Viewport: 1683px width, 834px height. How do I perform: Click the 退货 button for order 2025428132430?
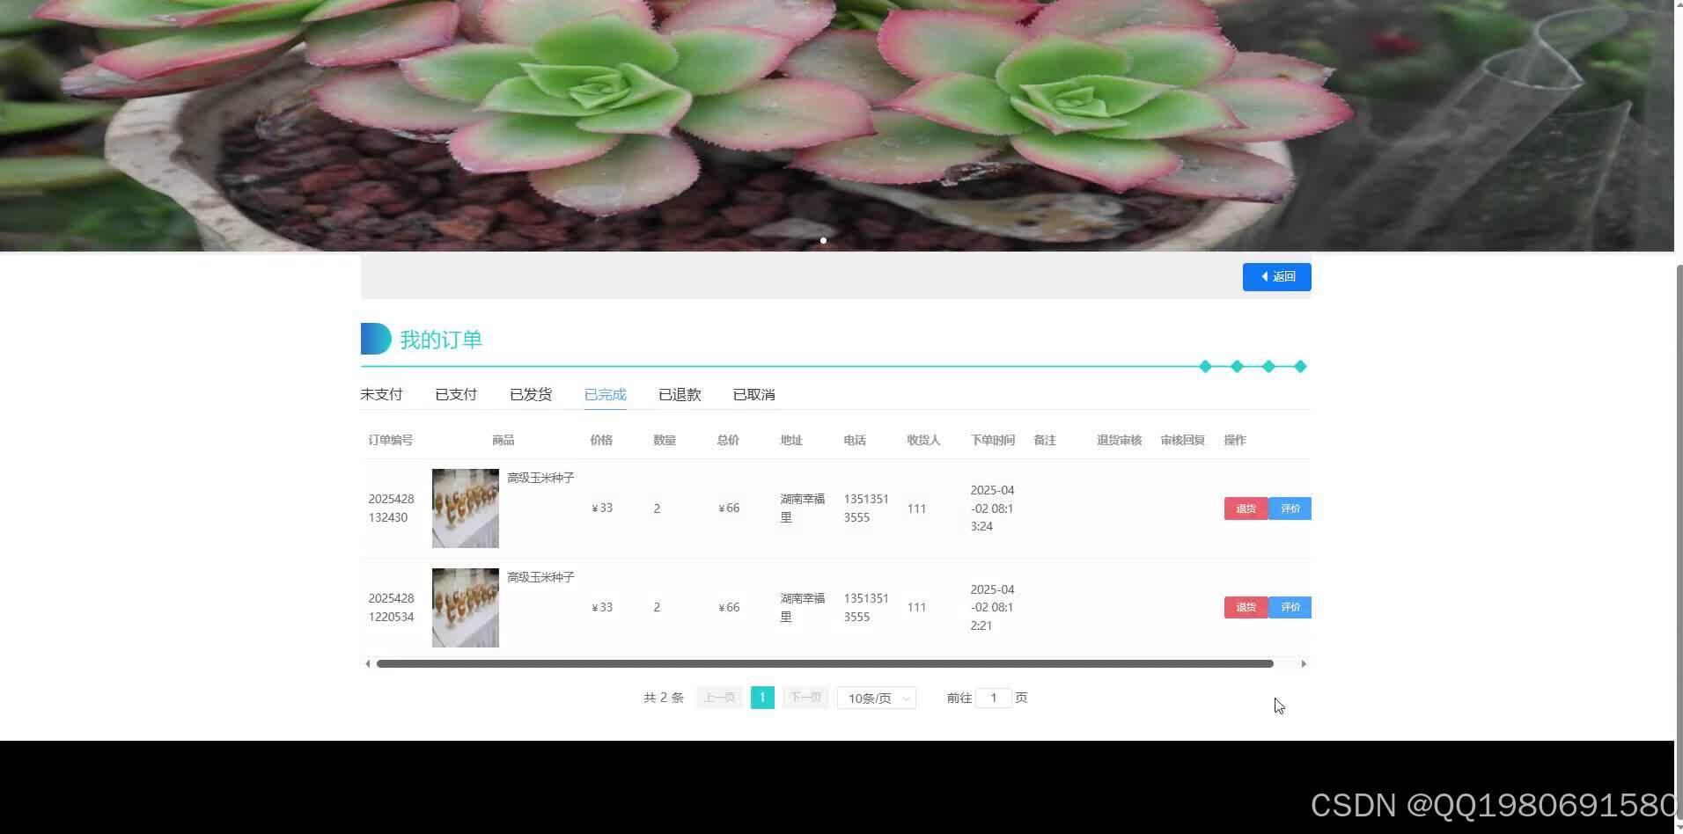click(x=1245, y=508)
